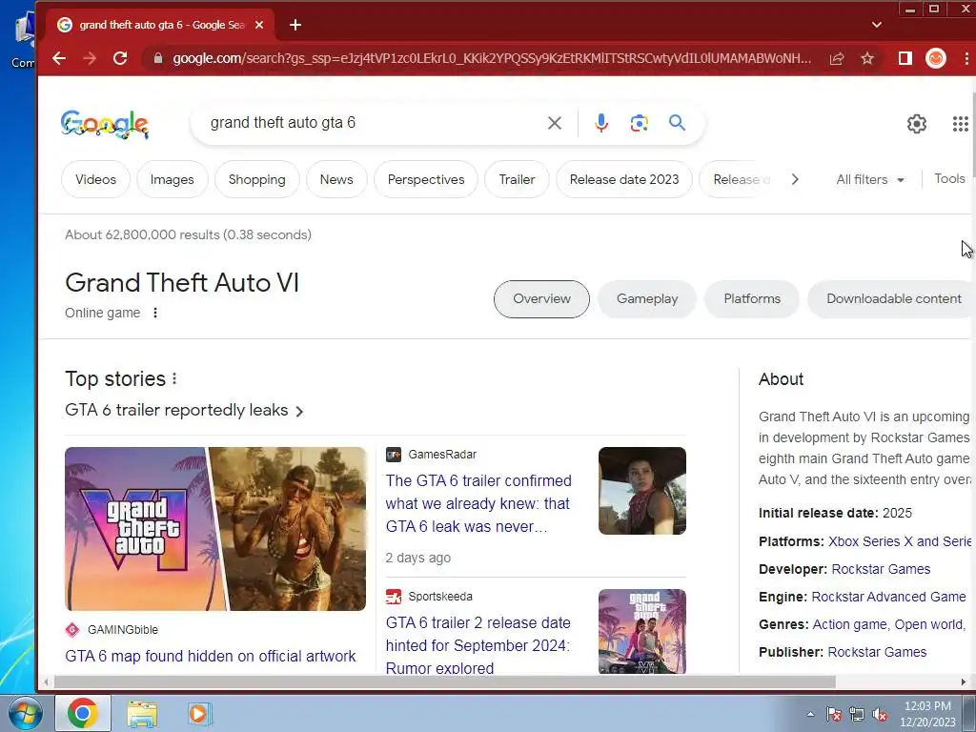Open the Google apps grid
Screen dimensions: 976x732
pyautogui.click(x=961, y=124)
